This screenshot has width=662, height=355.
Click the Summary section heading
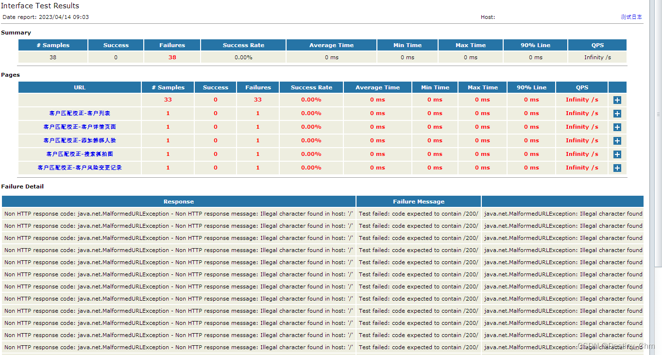pos(16,33)
